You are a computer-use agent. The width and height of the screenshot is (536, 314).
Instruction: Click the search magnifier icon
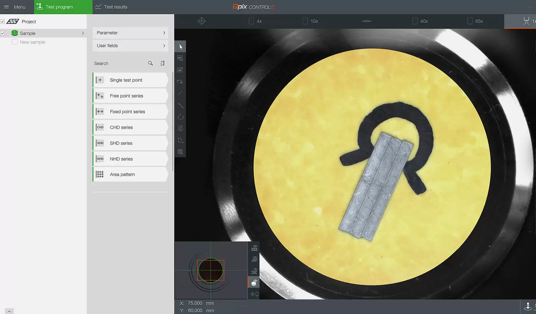150,63
